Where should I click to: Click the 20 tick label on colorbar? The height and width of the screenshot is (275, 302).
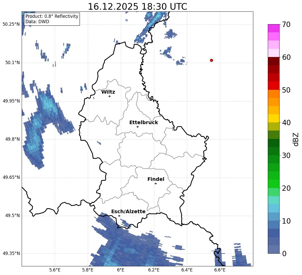[286, 188]
